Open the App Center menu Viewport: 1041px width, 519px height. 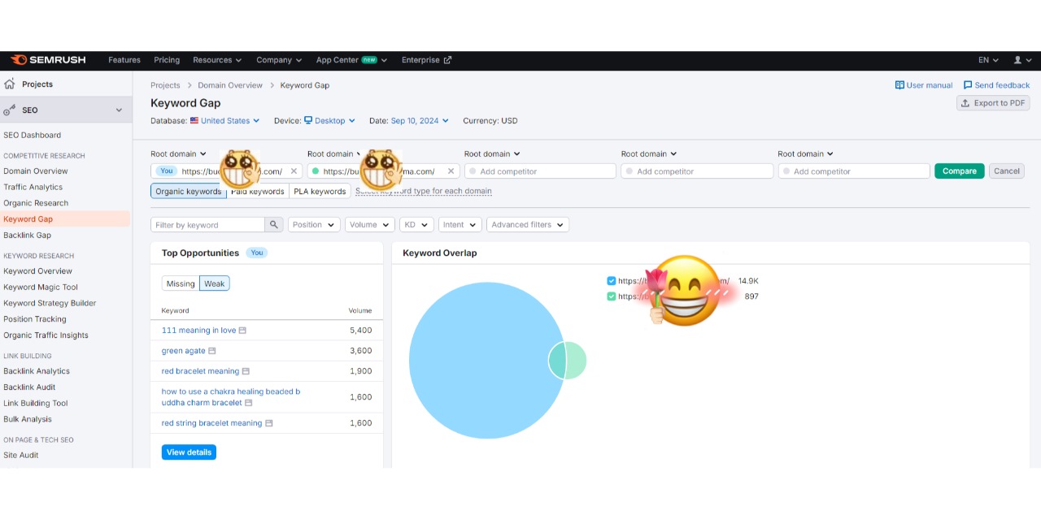[351, 60]
